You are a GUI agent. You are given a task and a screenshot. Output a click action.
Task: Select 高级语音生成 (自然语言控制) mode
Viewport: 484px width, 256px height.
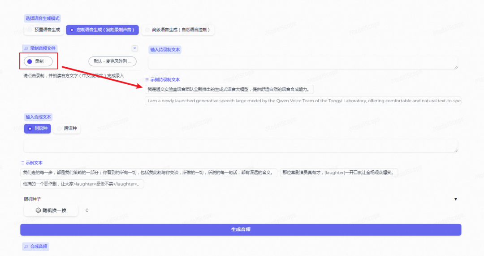178,30
